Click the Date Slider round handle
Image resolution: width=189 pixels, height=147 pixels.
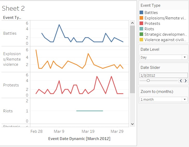(148, 80)
